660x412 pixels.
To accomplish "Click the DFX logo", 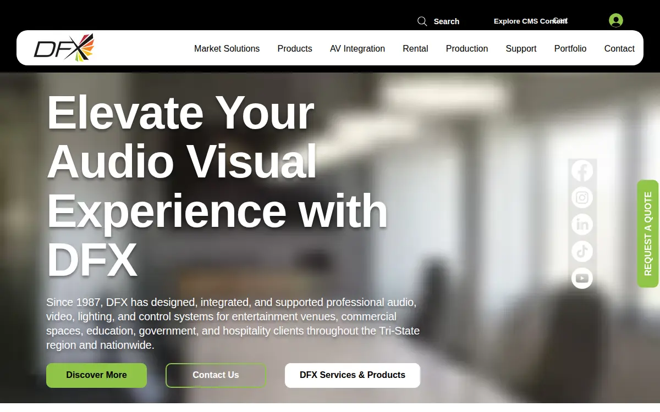I will (x=64, y=47).
